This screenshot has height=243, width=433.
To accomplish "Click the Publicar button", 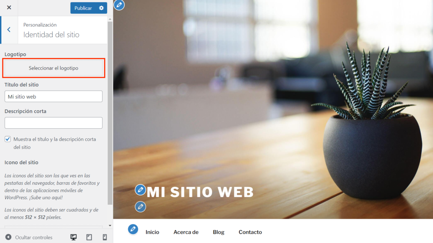I will point(84,8).
